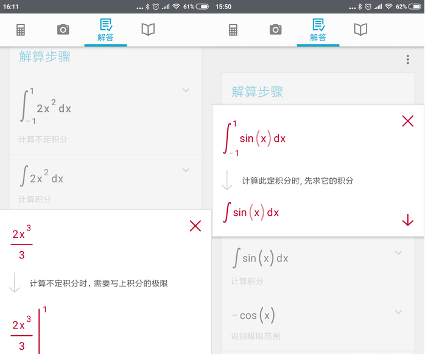Click the 计算不定积分时，需要写上积分的极限 explanation
Screen dimensions: 425x354
99,283
